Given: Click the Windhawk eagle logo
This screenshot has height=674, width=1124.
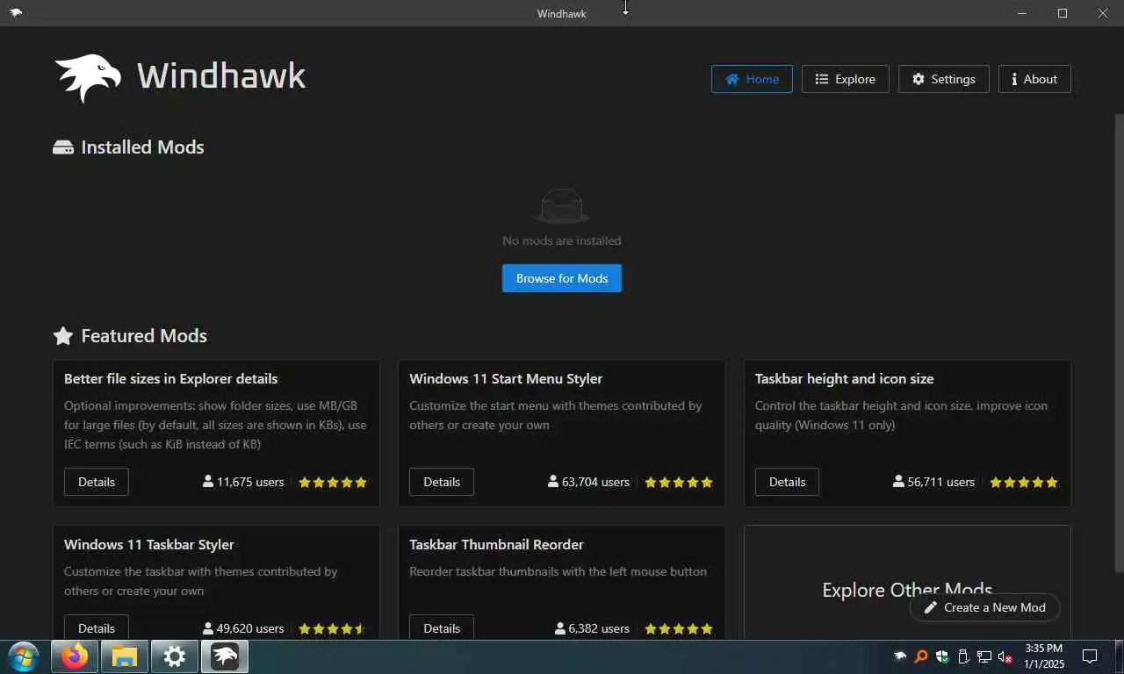Looking at the screenshot, I should point(88,77).
